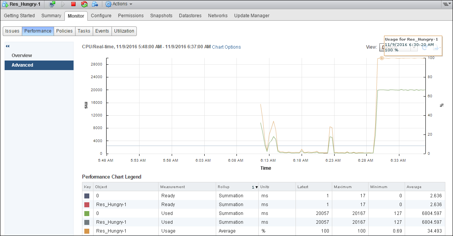Open the Utilization sub-tab

coord(124,31)
